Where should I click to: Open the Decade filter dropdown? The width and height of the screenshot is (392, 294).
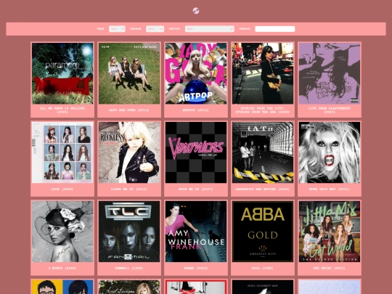[x=155, y=29]
